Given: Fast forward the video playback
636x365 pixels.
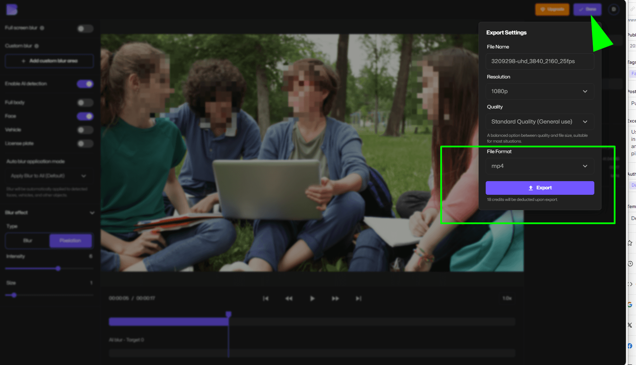Looking at the screenshot, I should tap(335, 298).
